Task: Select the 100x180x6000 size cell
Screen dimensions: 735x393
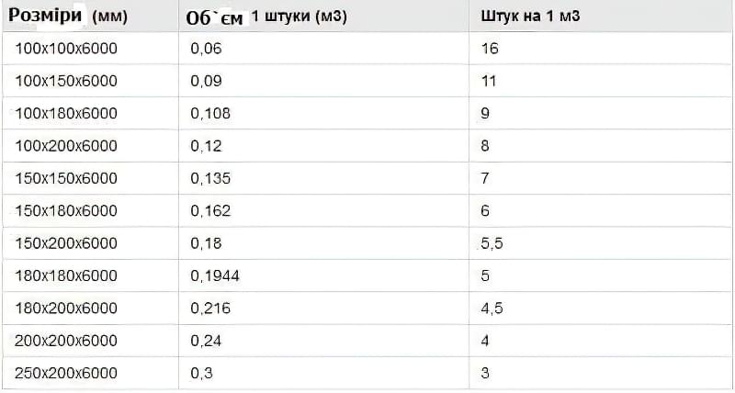Action: (x=66, y=113)
